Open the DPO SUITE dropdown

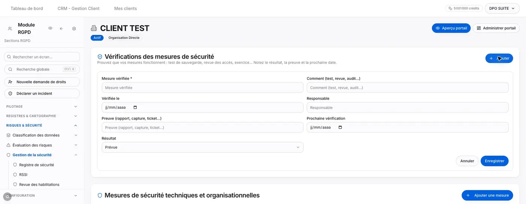[x=502, y=8]
